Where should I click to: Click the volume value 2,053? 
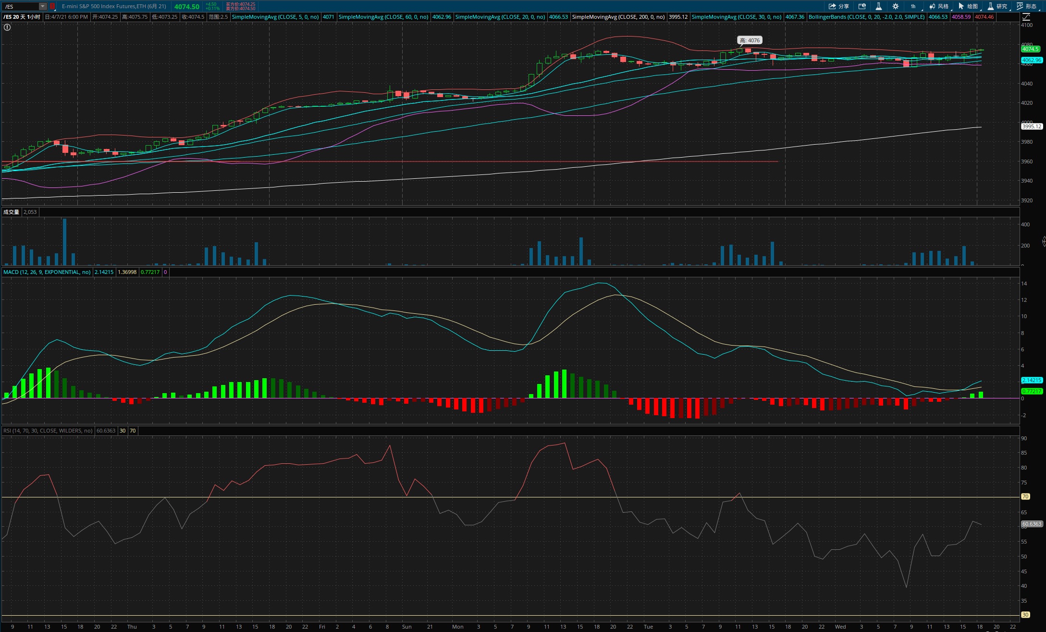30,212
